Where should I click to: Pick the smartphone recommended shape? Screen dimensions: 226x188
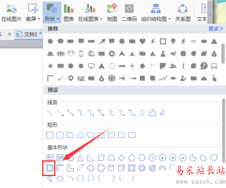click(81, 54)
